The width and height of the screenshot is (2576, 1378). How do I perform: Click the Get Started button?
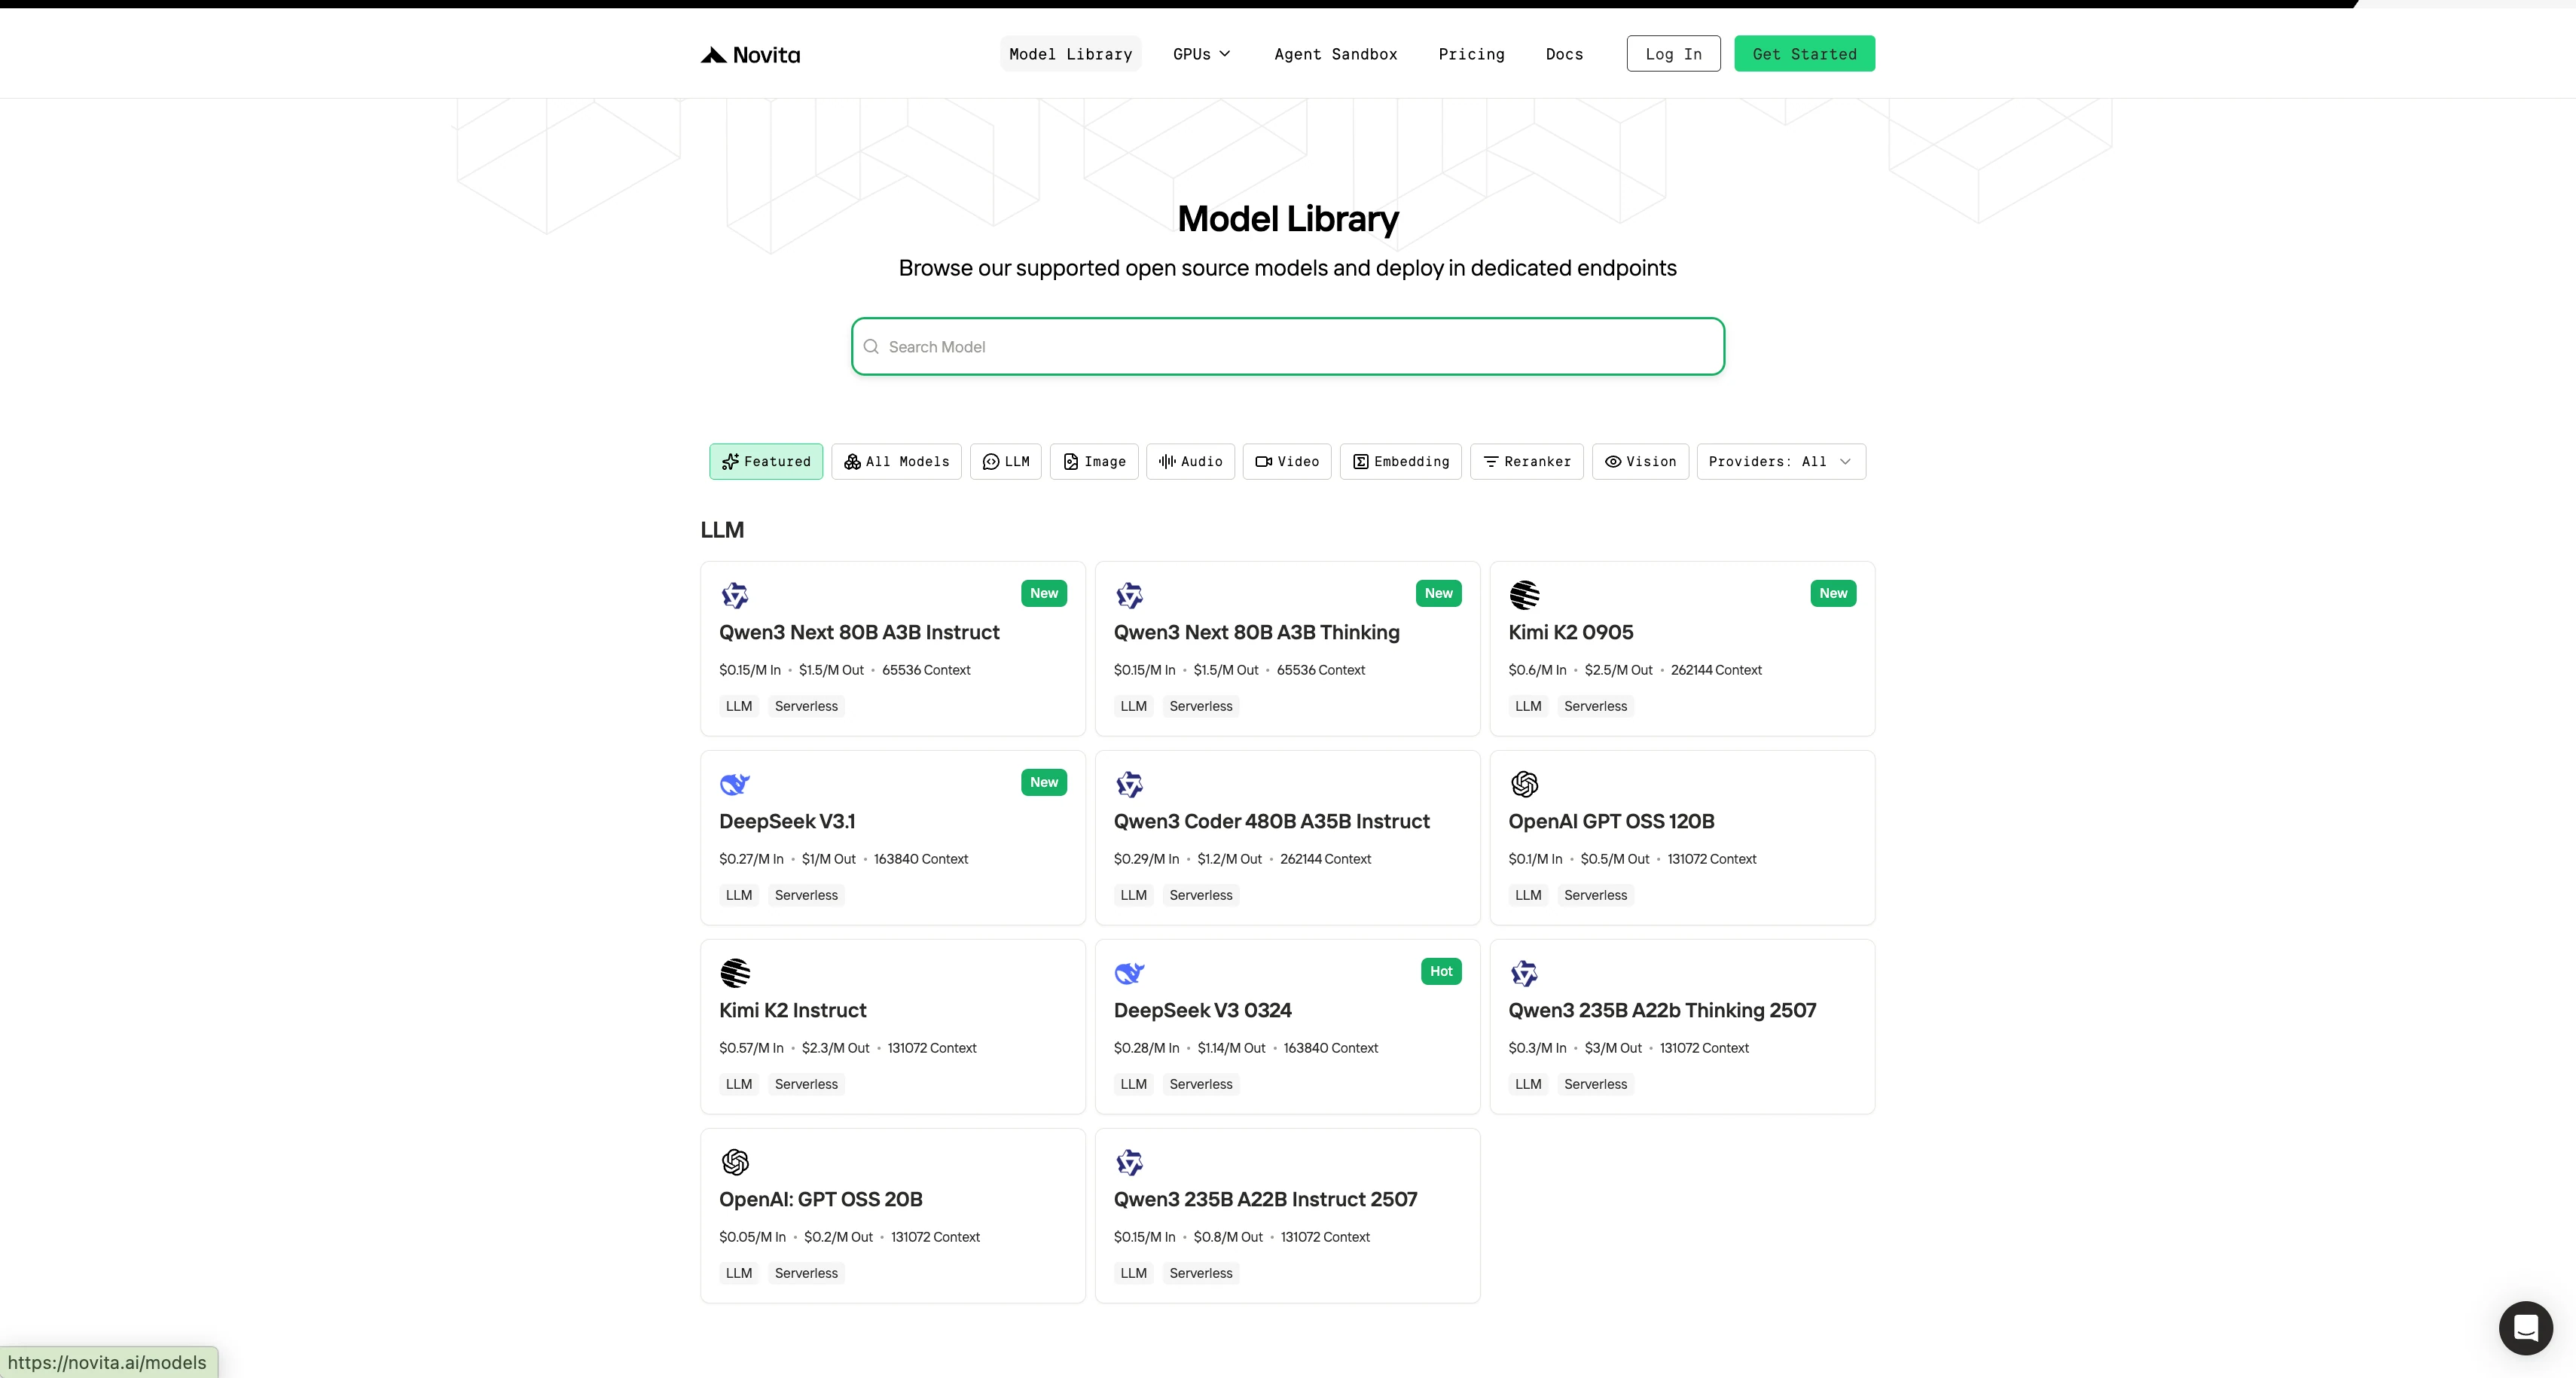(1804, 54)
